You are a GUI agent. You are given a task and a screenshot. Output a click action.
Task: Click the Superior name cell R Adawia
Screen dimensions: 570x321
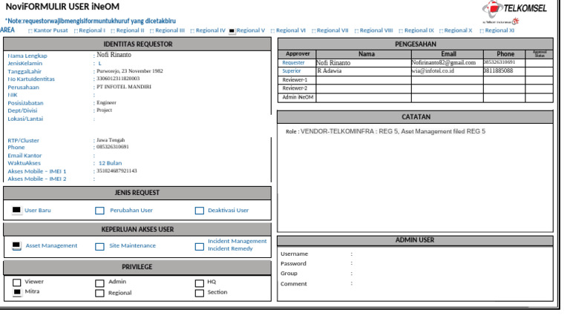point(364,71)
